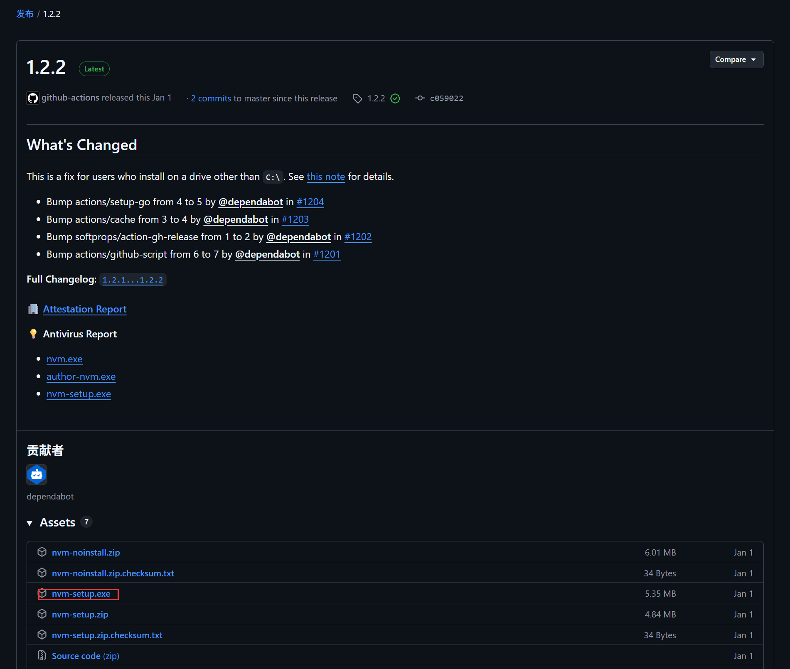Open the 1.2.1...1.2.2 changelog link
This screenshot has height=669, width=790.
click(133, 280)
